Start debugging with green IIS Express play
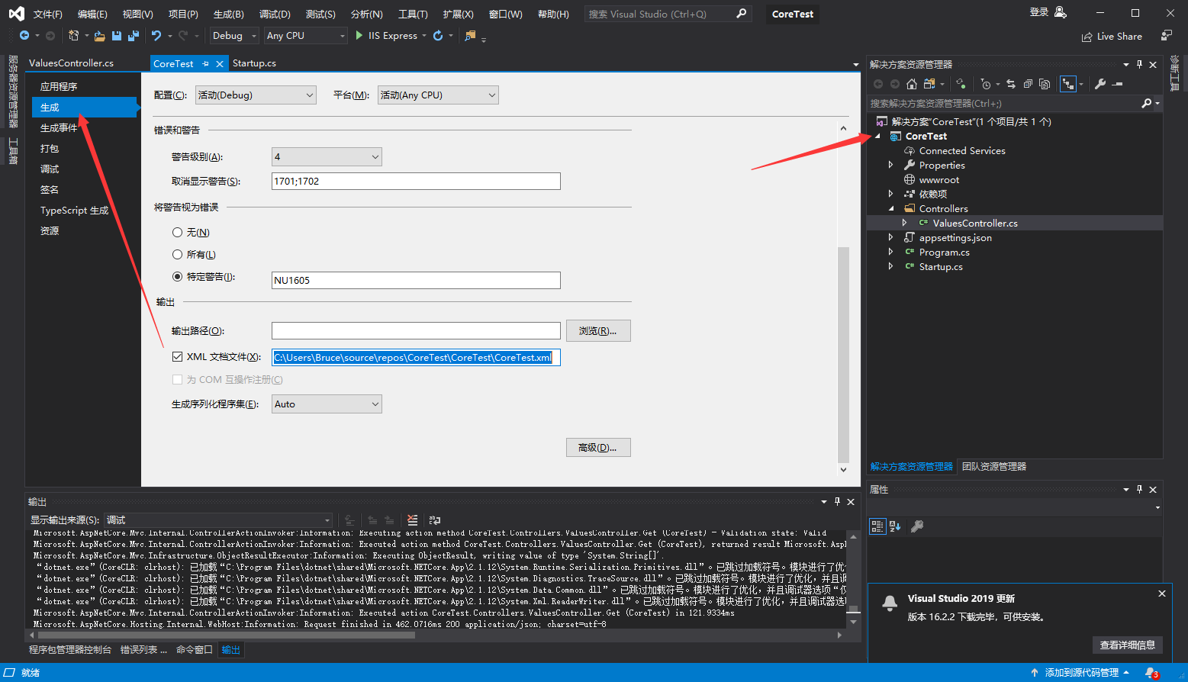This screenshot has height=682, width=1188. coord(386,35)
